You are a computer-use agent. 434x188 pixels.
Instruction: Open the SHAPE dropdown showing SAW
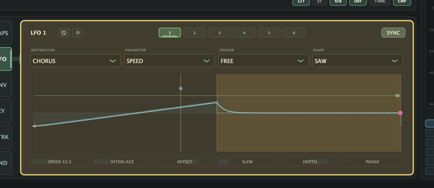pos(358,61)
